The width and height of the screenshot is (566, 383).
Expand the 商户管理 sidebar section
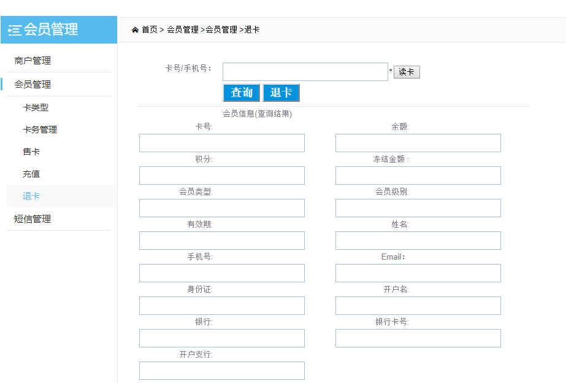33,61
